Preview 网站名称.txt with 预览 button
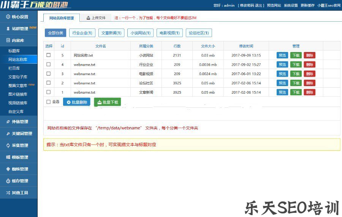 coord(282,55)
